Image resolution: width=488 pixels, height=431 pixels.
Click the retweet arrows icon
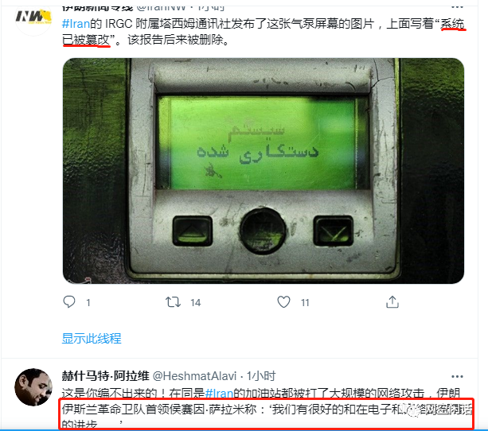(173, 302)
